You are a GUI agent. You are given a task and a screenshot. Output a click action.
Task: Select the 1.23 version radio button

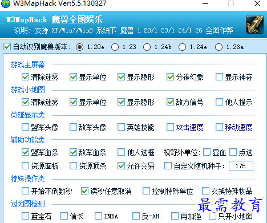click(115, 47)
